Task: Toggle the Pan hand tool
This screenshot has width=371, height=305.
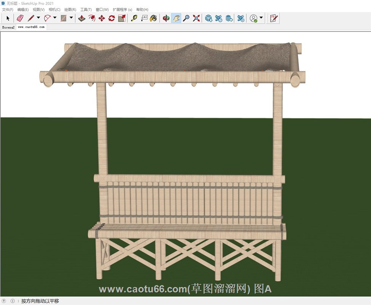Action: tap(176, 18)
